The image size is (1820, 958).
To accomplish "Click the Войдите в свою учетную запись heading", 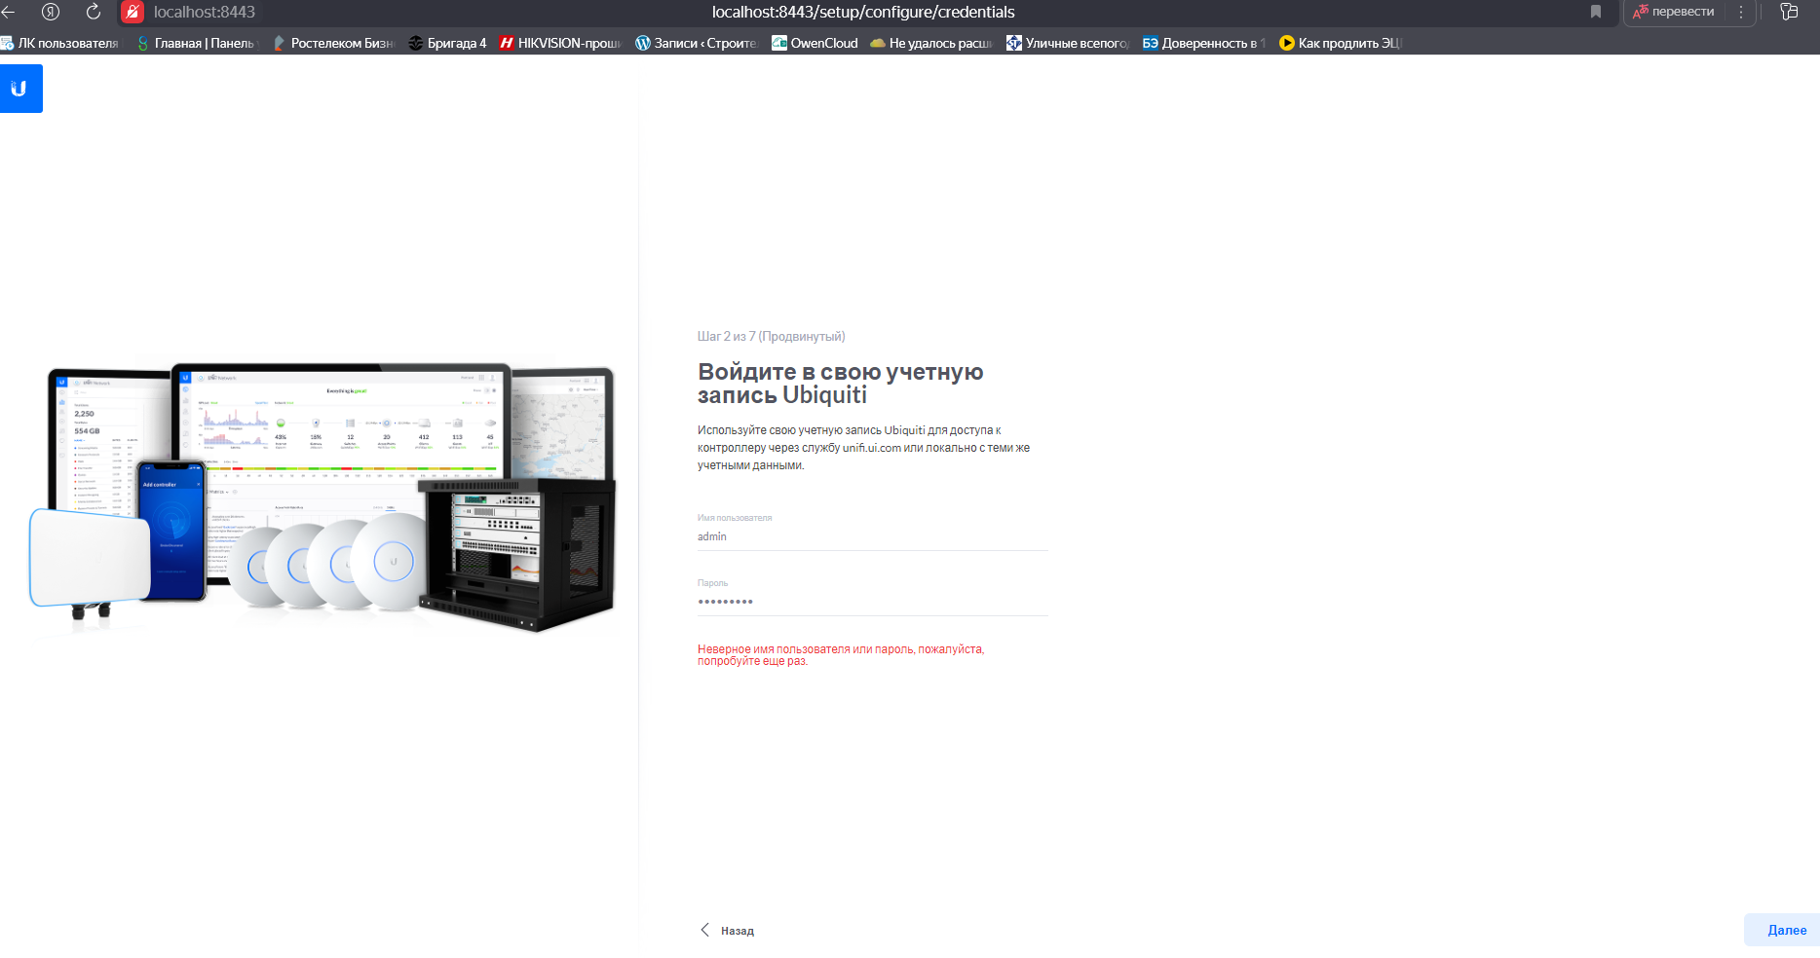I will coord(840,384).
